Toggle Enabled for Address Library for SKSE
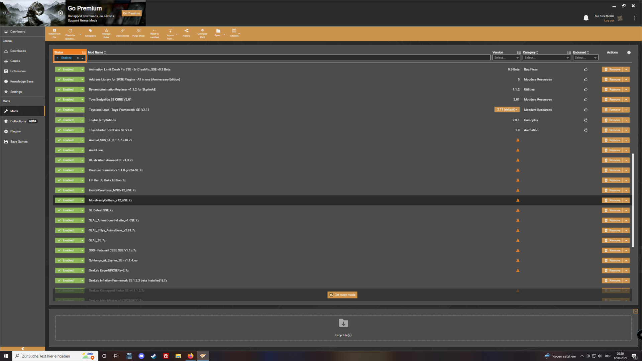Viewport: 642px width, 361px height. pyautogui.click(x=68, y=80)
